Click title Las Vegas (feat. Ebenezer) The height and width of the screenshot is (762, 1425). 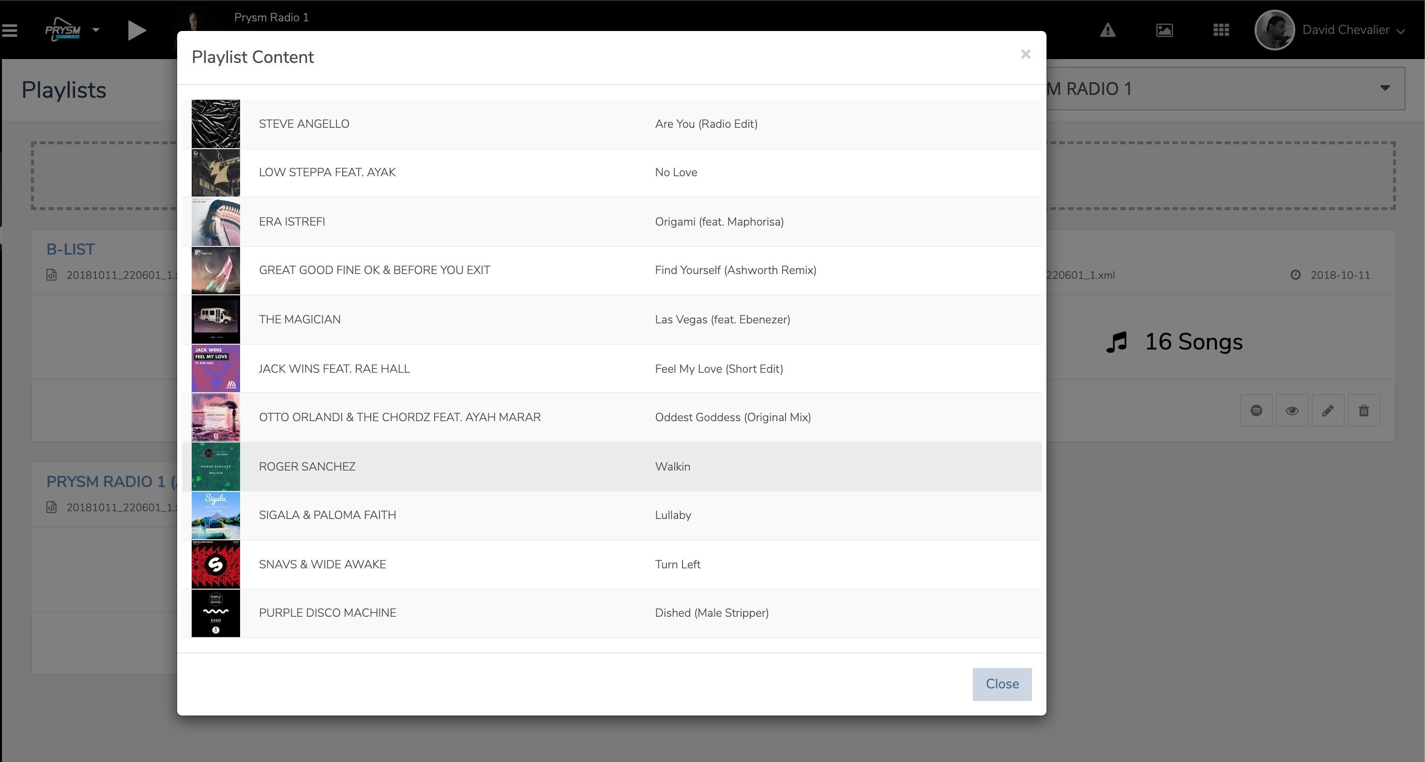723,320
